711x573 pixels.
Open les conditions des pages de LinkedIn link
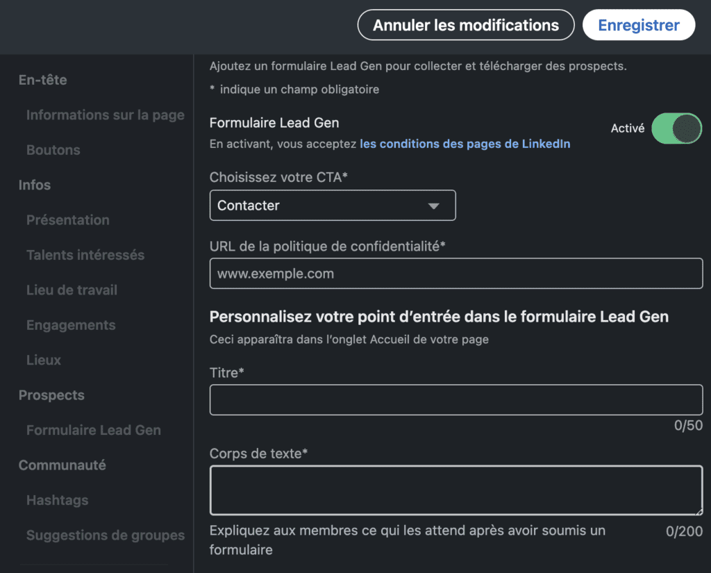465,144
